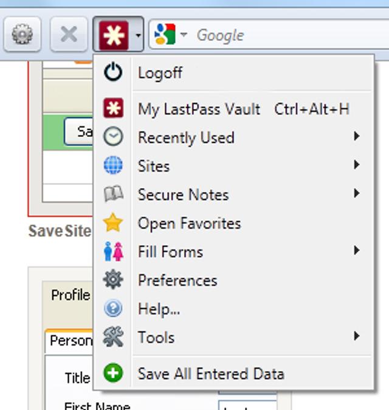Click the LastPass red asterisk toolbar icon

coord(114,35)
